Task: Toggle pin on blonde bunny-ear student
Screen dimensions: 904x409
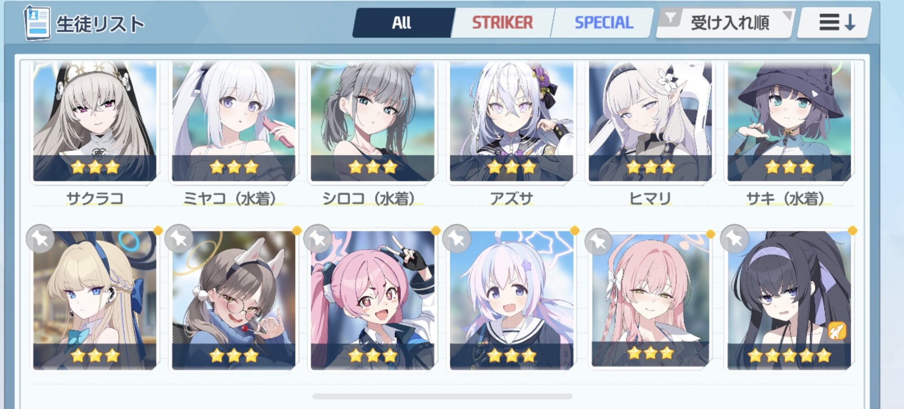Action: pos(41,238)
